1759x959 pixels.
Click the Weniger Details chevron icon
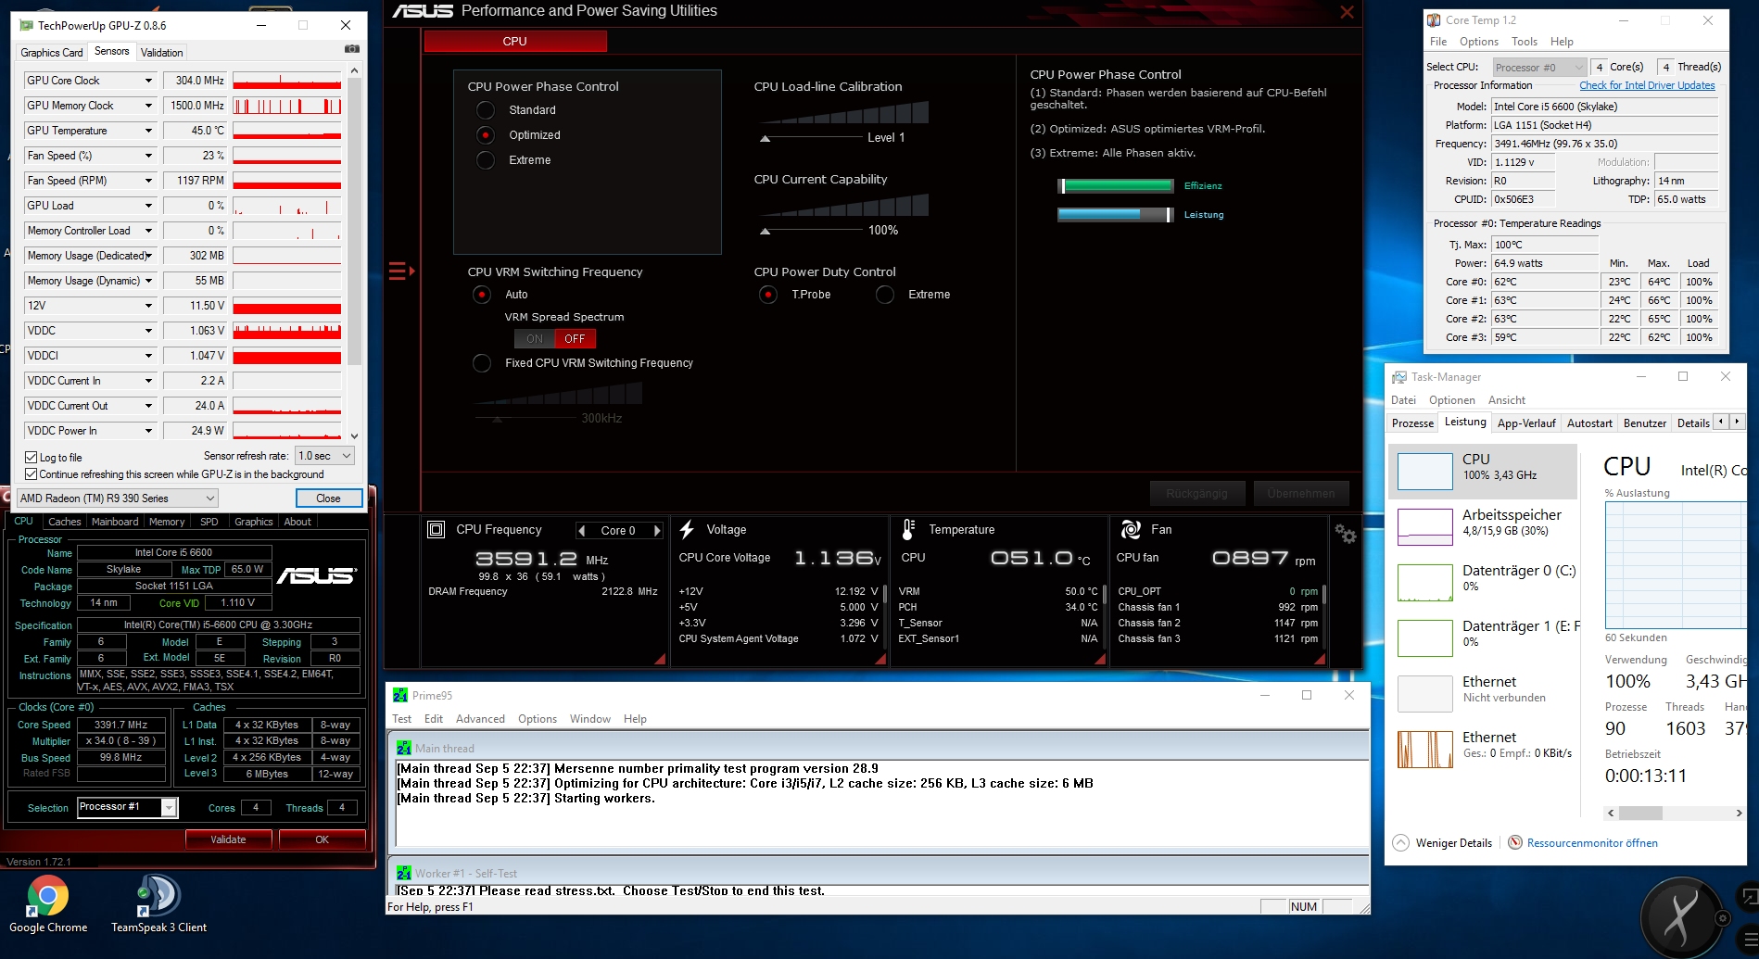click(1400, 842)
